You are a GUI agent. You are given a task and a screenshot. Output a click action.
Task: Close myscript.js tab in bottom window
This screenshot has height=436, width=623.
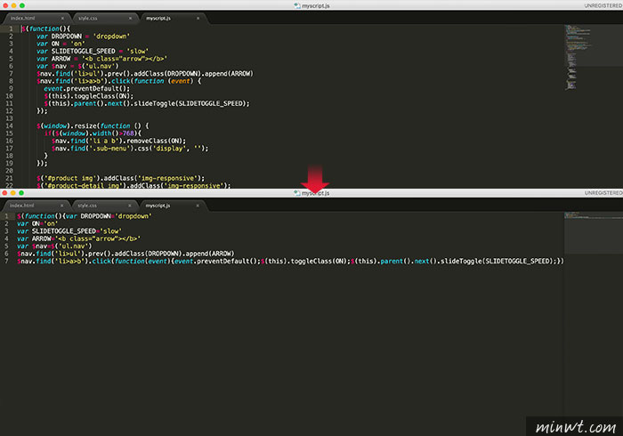(198, 206)
